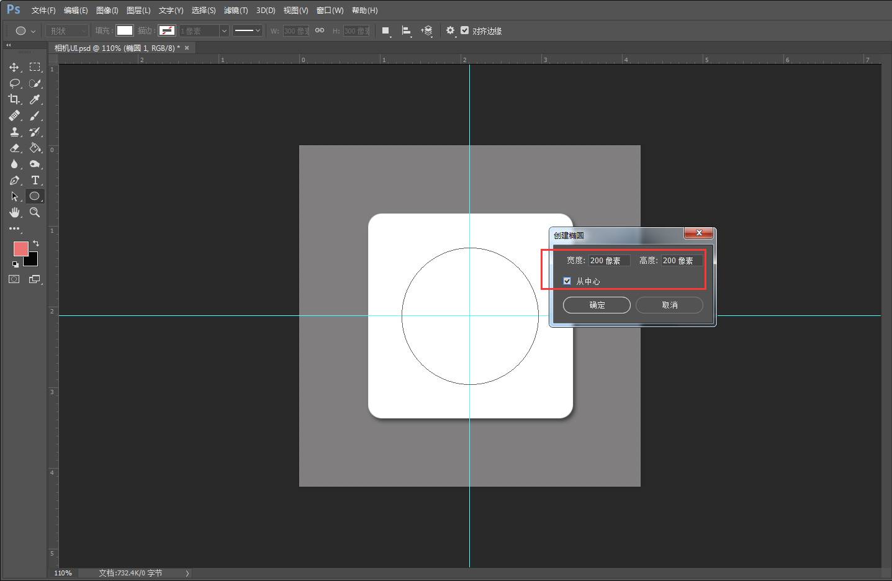Select the Lasso tool
This screenshot has height=581, width=892.
point(14,83)
